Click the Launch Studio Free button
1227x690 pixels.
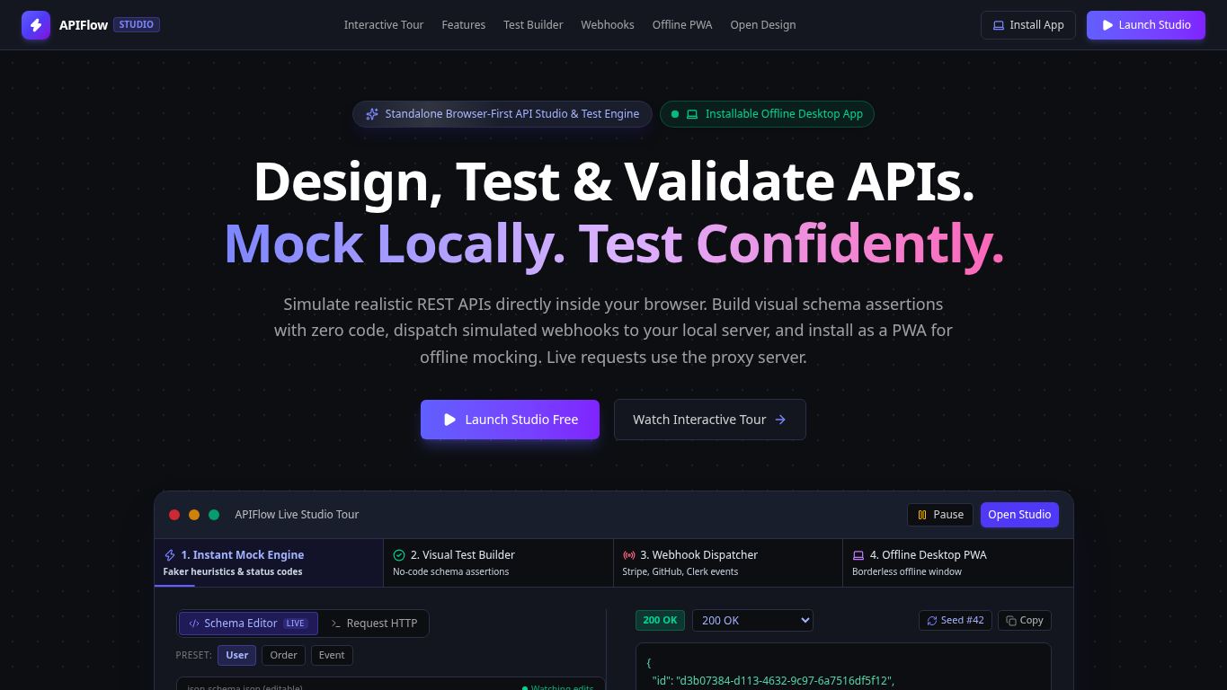point(510,420)
